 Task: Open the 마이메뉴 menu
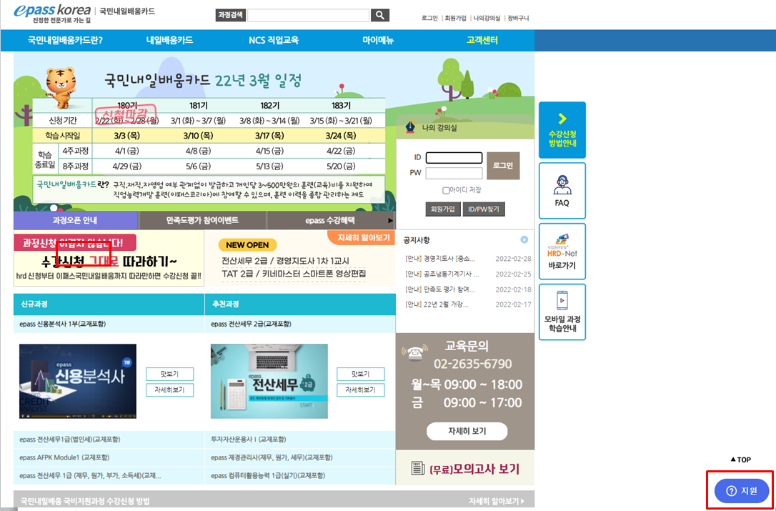click(x=378, y=41)
